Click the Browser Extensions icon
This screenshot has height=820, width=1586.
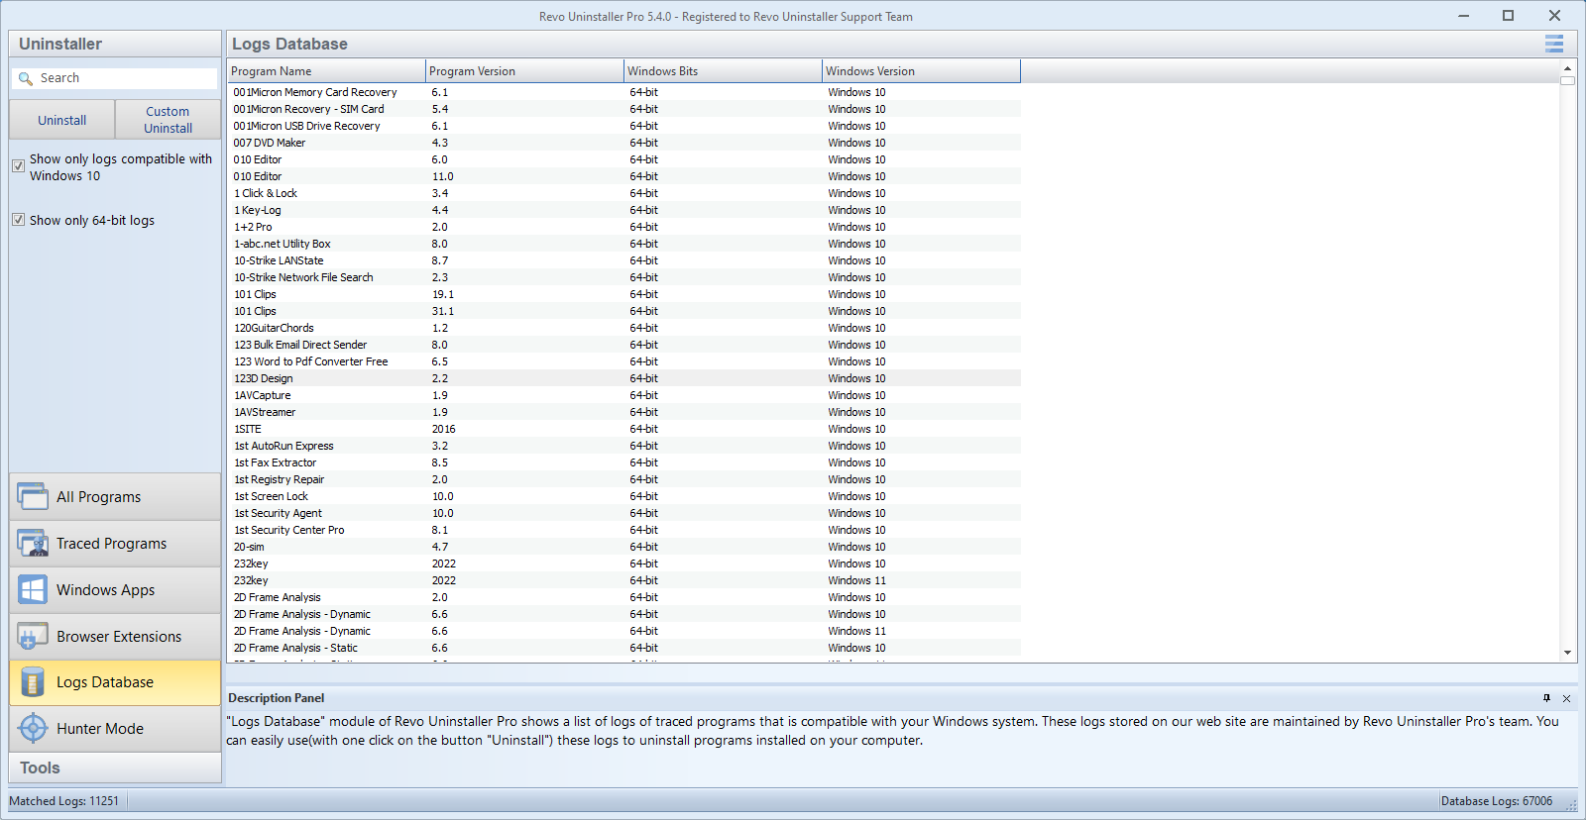33,636
